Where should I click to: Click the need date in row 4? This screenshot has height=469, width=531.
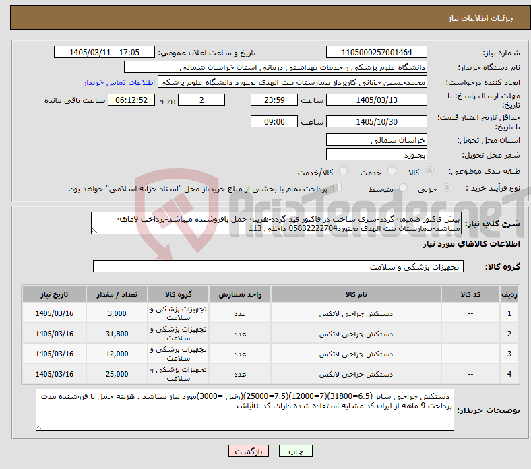pos(54,374)
